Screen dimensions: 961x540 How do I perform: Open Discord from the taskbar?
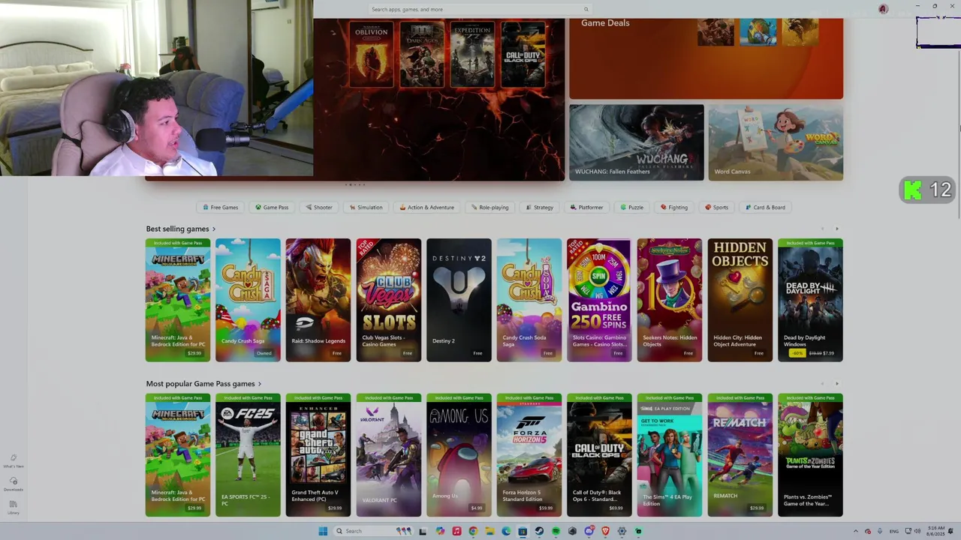tap(589, 531)
